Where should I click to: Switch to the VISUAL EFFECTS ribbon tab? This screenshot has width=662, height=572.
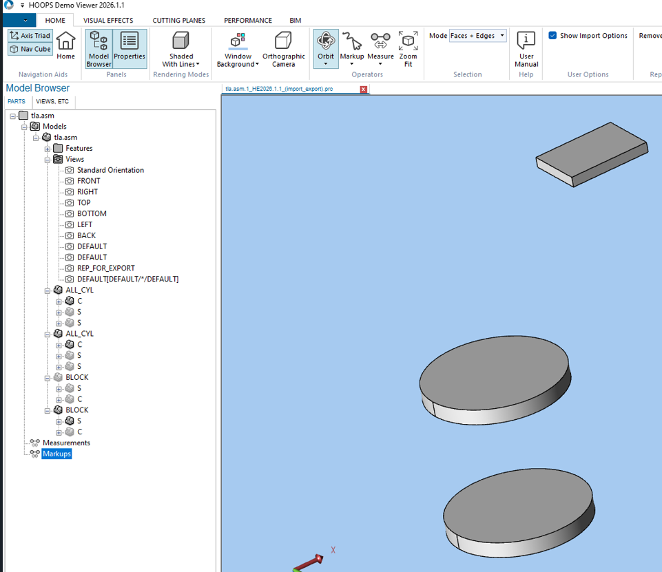coord(108,20)
